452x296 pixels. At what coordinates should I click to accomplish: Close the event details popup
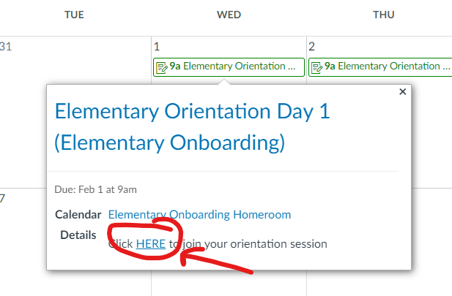401,92
